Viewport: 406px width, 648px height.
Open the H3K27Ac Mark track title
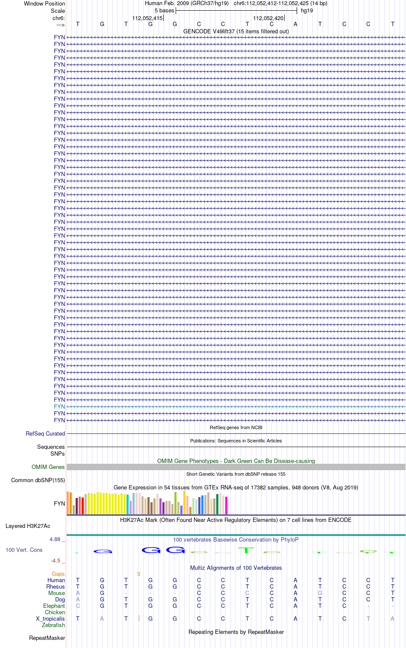(236, 520)
